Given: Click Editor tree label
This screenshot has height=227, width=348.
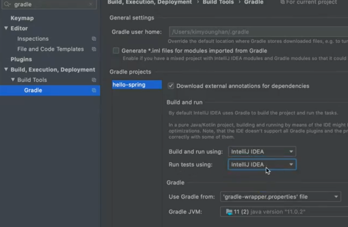Looking at the screenshot, I should pos(19,28).
